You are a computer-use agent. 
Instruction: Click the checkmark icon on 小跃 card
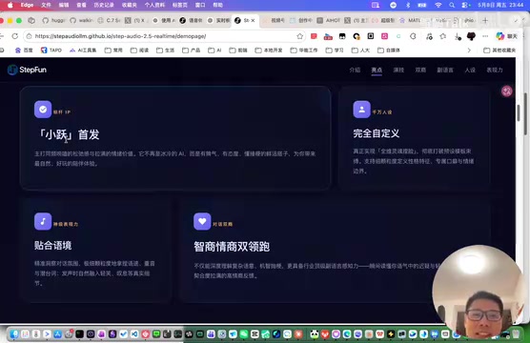tap(43, 110)
